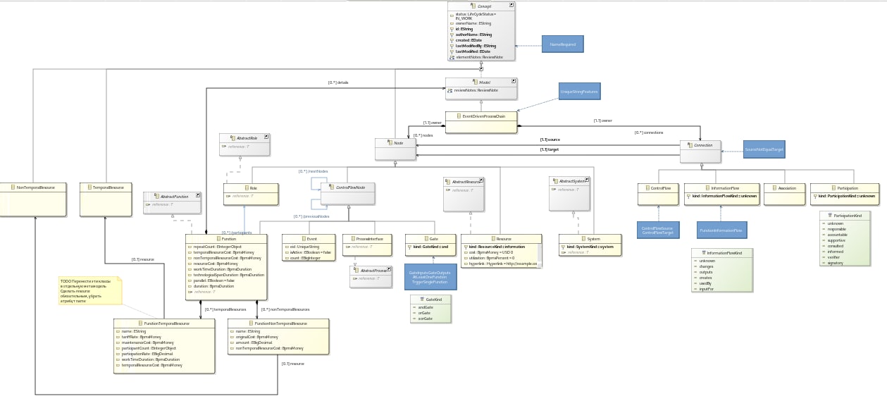Viewport: 887px width, 401px height.
Task: Click the shortcut arrow icon on Concept class
Action: [x=512, y=5]
